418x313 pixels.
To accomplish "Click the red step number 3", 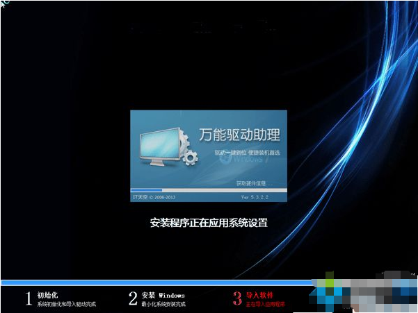I will [x=237, y=298].
